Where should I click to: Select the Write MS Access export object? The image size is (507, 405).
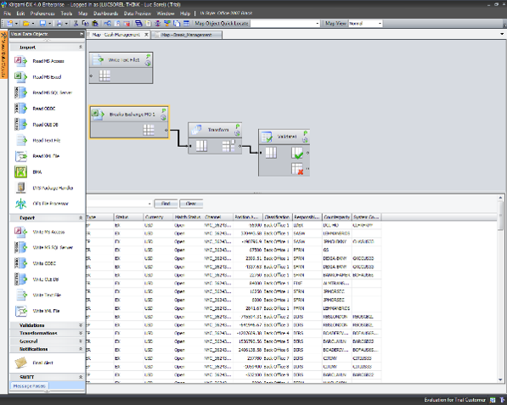coord(39,232)
